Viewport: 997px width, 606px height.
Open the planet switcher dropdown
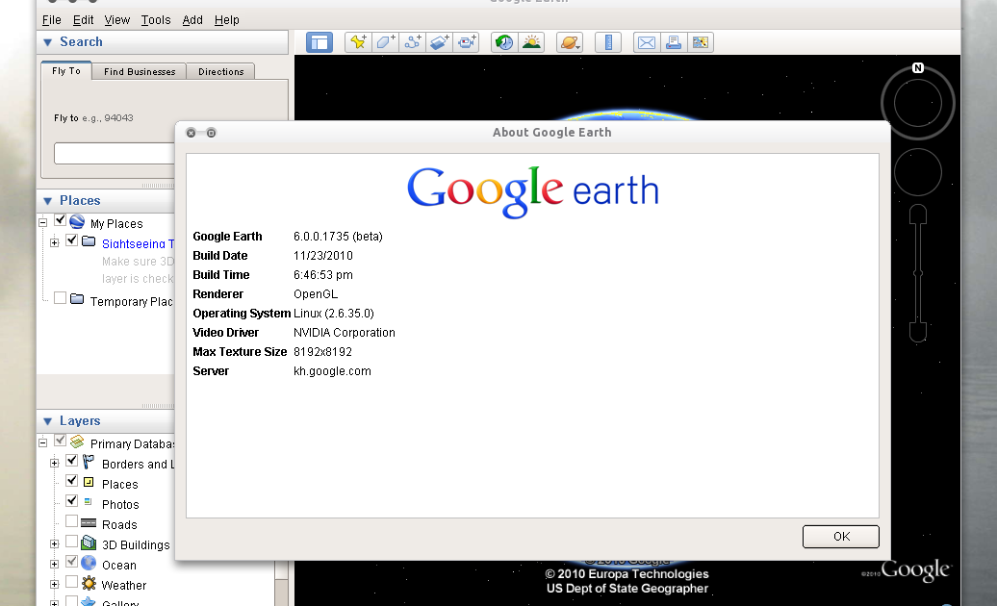click(x=568, y=41)
